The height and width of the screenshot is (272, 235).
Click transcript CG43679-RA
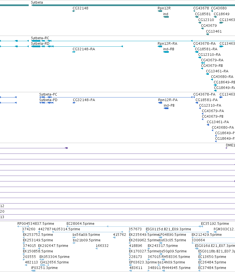(x=212, y=60)
